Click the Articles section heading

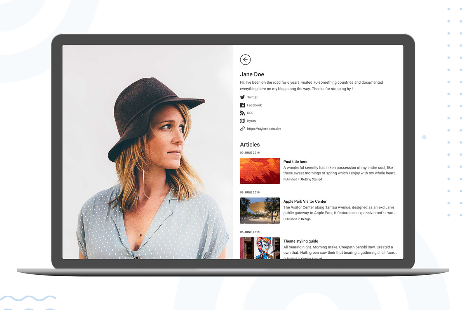coord(250,145)
